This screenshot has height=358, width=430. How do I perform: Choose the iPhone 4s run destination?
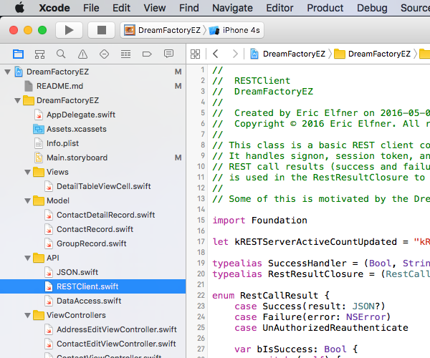click(235, 30)
